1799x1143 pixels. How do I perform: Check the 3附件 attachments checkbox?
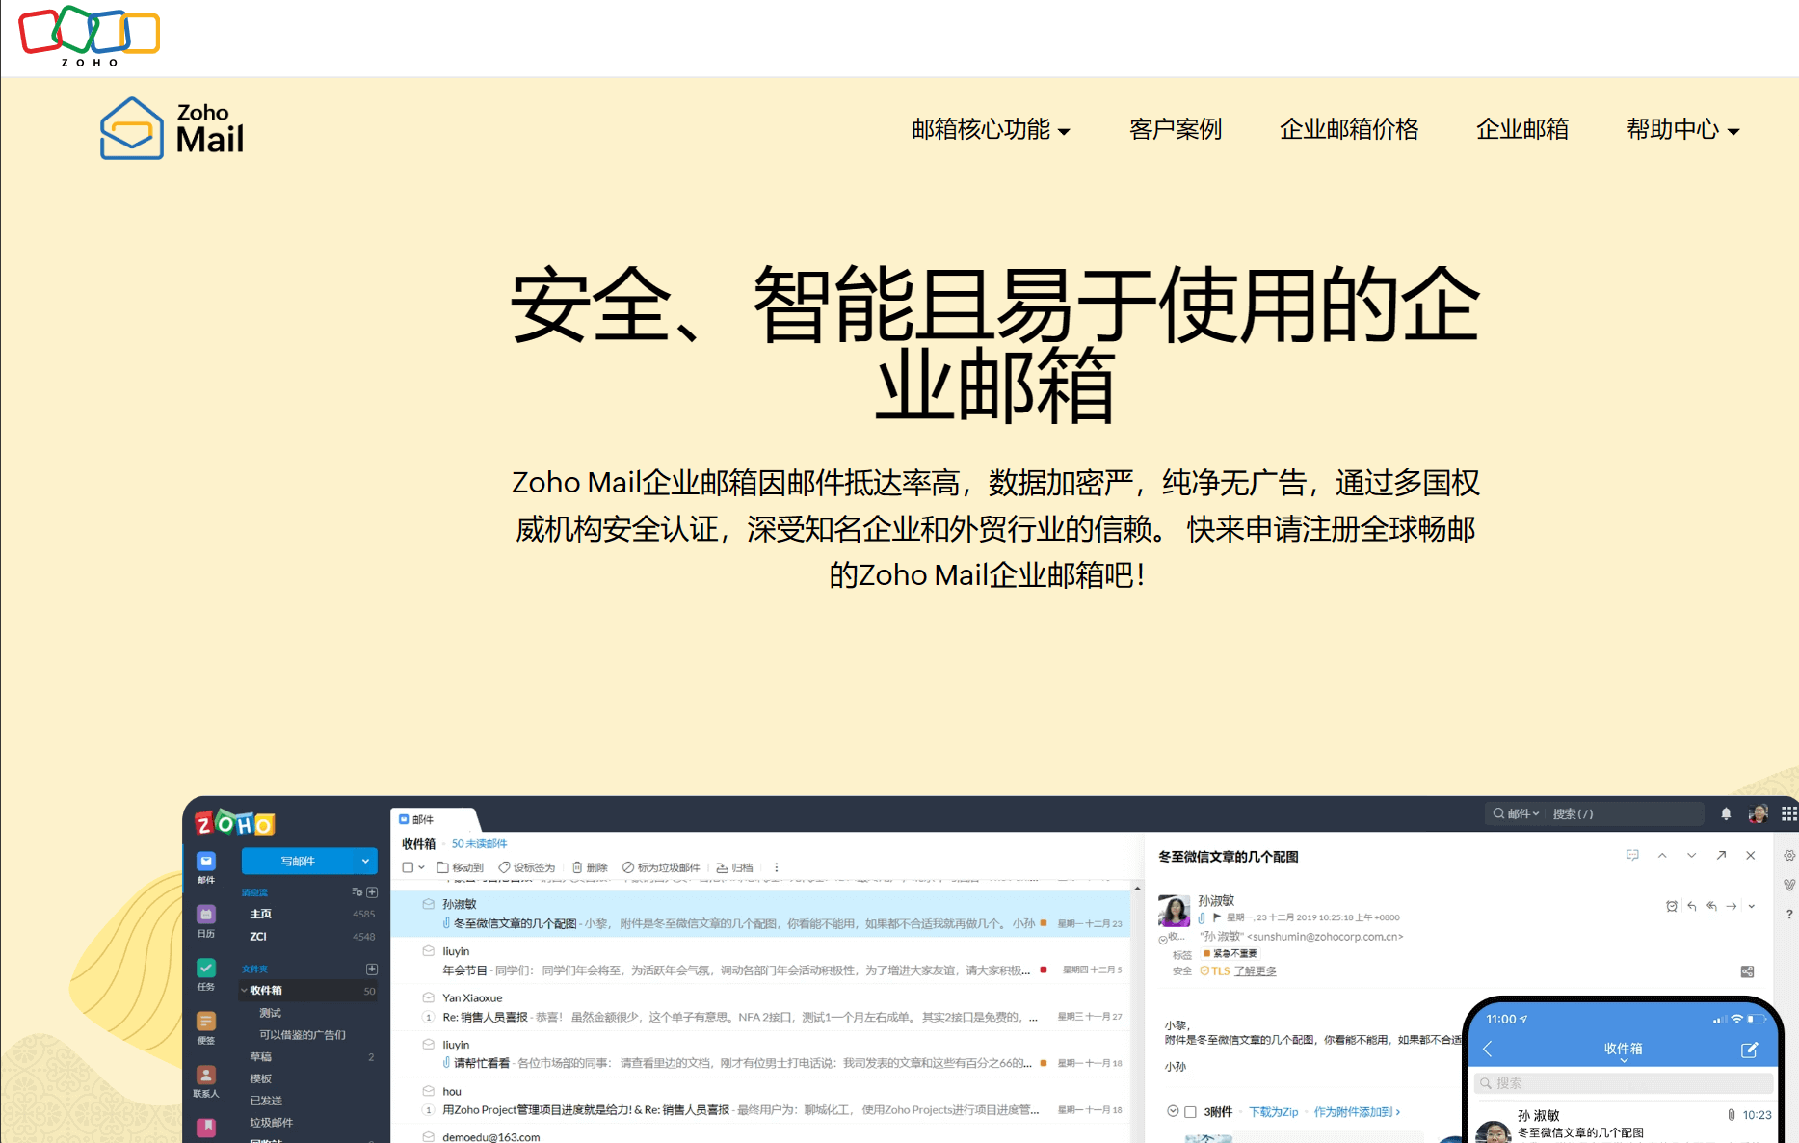pyautogui.click(x=1189, y=1111)
